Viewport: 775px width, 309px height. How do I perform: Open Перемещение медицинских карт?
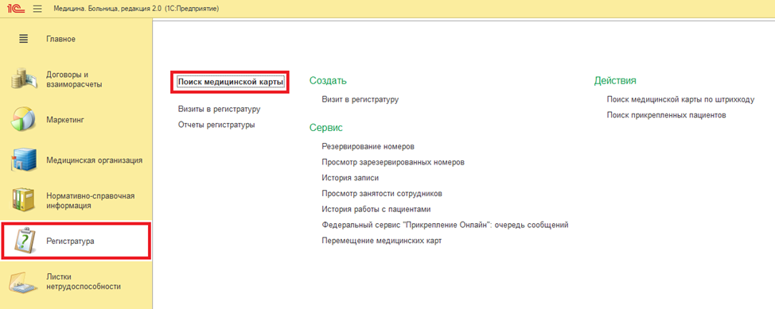tap(381, 241)
